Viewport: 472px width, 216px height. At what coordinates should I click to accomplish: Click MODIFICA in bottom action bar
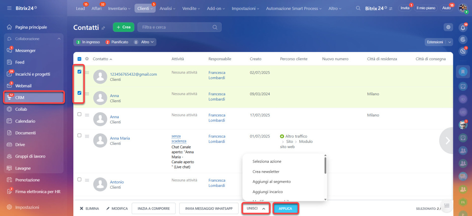pyautogui.click(x=117, y=209)
